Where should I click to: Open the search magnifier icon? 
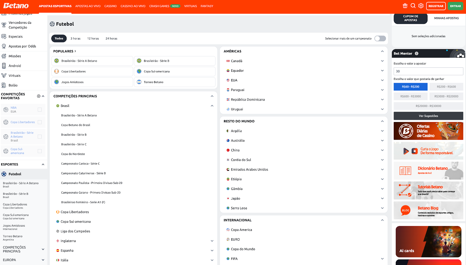(413, 6)
